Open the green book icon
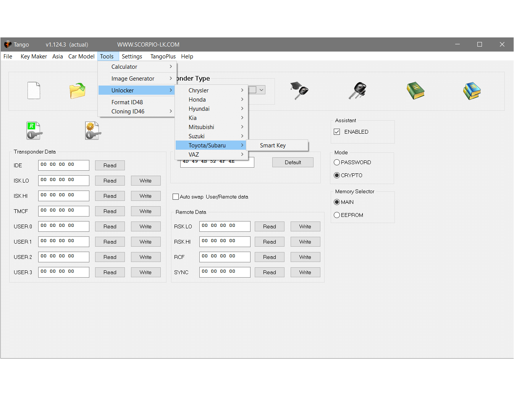 pos(415,91)
